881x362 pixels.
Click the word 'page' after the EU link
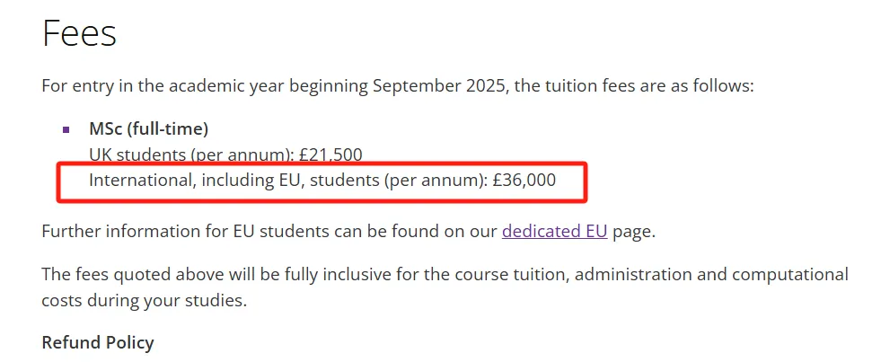(x=632, y=231)
